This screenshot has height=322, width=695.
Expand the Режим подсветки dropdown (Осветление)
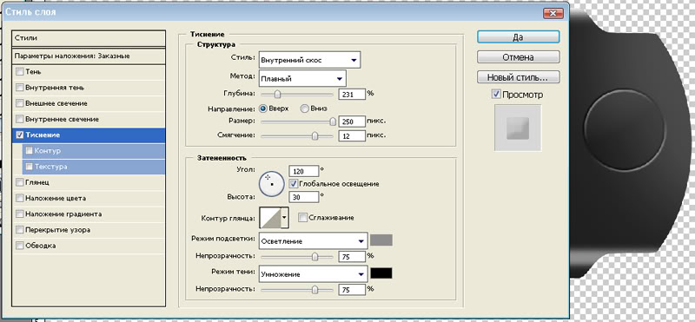tap(314, 241)
